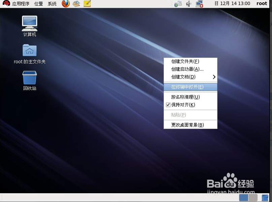The width and height of the screenshot is (272, 202).
Task: Open the yellow notes panel icon
Action: click(x=87, y=4)
